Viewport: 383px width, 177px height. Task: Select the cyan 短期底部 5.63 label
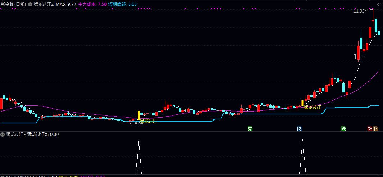[x=122, y=4]
